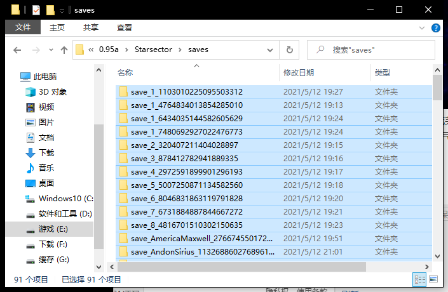Viewport: 448px width, 292px height.
Task: Open recent locations dropdown arrow
Action: [x=51, y=50]
